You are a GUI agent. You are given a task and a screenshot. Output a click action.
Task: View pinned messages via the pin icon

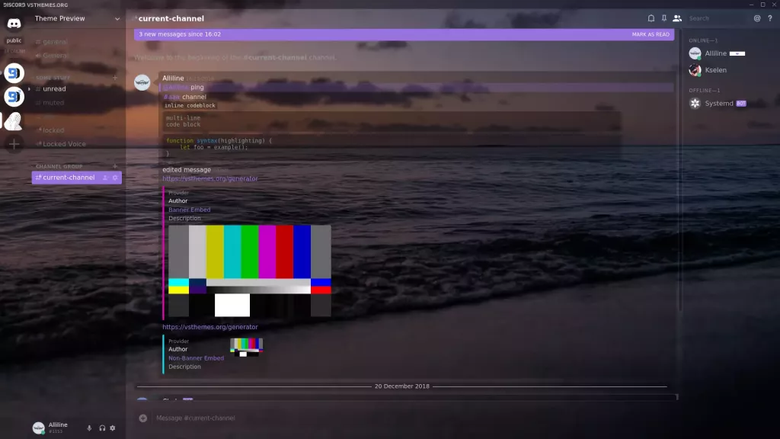pyautogui.click(x=664, y=18)
